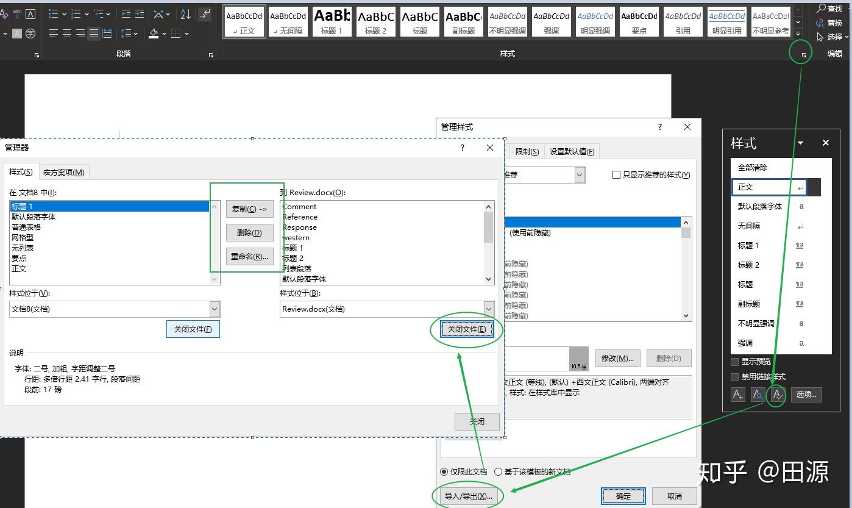Viewport: 852px width, 508px height.
Task: Open the Styles pane options arrow
Action: pos(800,143)
